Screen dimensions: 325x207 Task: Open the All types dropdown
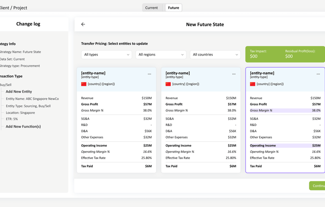tap(106, 55)
